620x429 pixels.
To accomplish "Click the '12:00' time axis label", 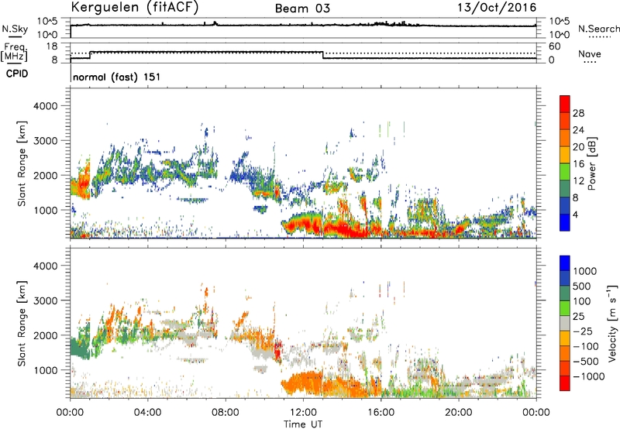I will pyautogui.click(x=303, y=413).
